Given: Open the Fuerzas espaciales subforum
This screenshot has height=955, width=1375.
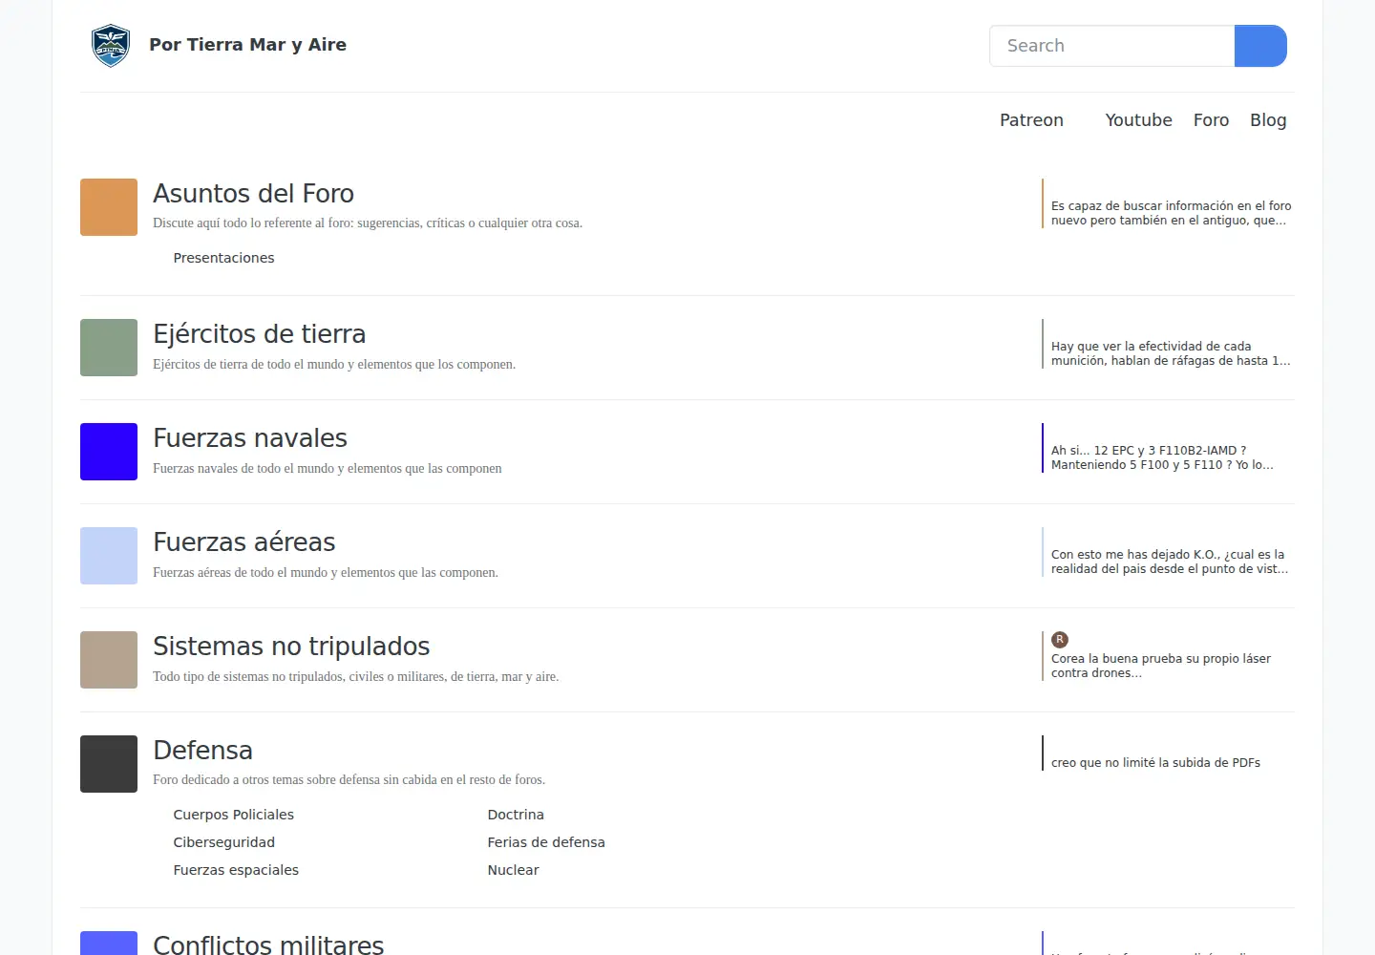Looking at the screenshot, I should click(236, 870).
